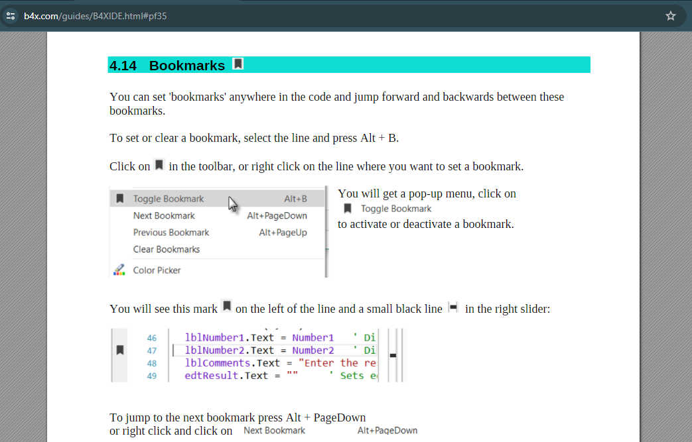Click the "Alt+B" shortcut label
The height and width of the screenshot is (442, 692).
pyautogui.click(x=295, y=199)
